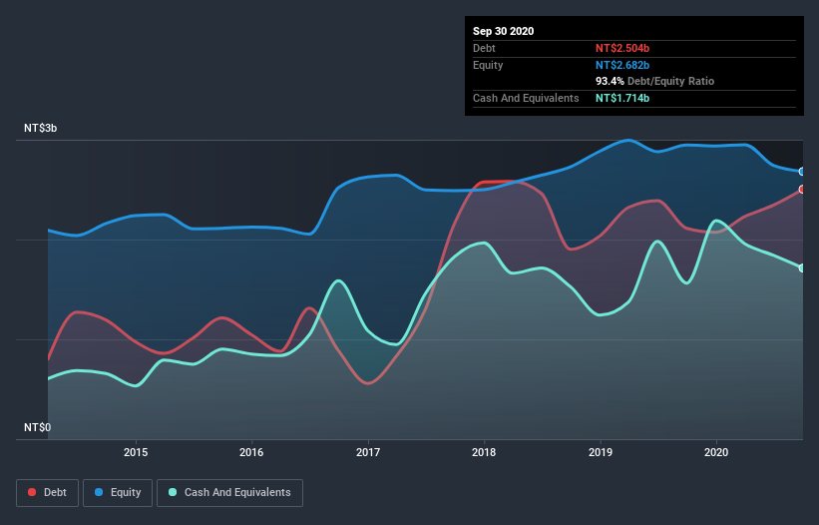Click the teal Cash endpoint marker
The image size is (819, 525).
pos(802,267)
